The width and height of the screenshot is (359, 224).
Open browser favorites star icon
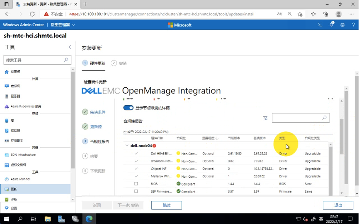click(313, 14)
